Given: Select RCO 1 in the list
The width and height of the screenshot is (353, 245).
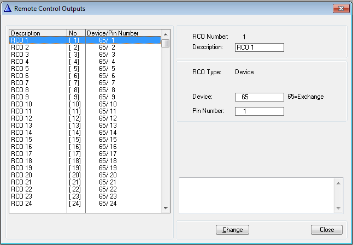Looking at the screenshot, I should click(x=85, y=40).
